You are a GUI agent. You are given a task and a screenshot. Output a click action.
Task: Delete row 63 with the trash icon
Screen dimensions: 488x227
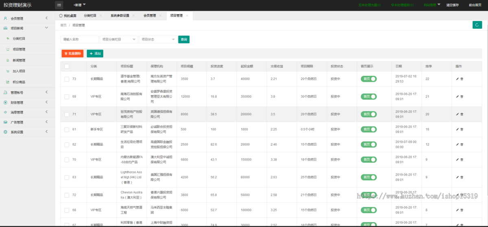click(462, 178)
